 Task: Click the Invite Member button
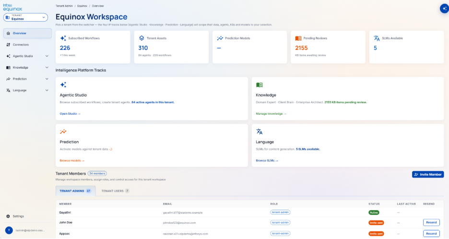(x=428, y=175)
